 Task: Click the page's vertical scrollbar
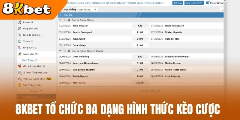click(225, 46)
